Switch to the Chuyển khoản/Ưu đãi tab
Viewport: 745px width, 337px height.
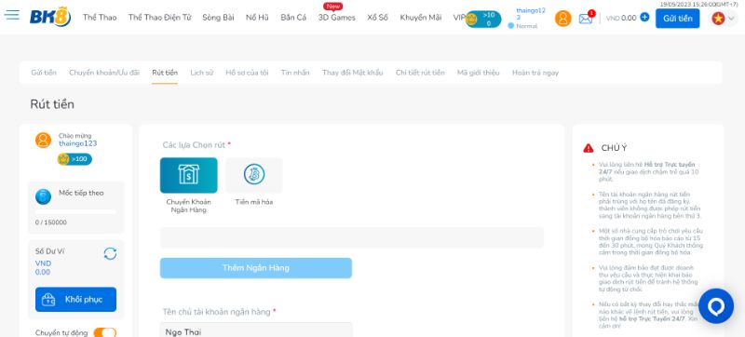pyautogui.click(x=104, y=73)
